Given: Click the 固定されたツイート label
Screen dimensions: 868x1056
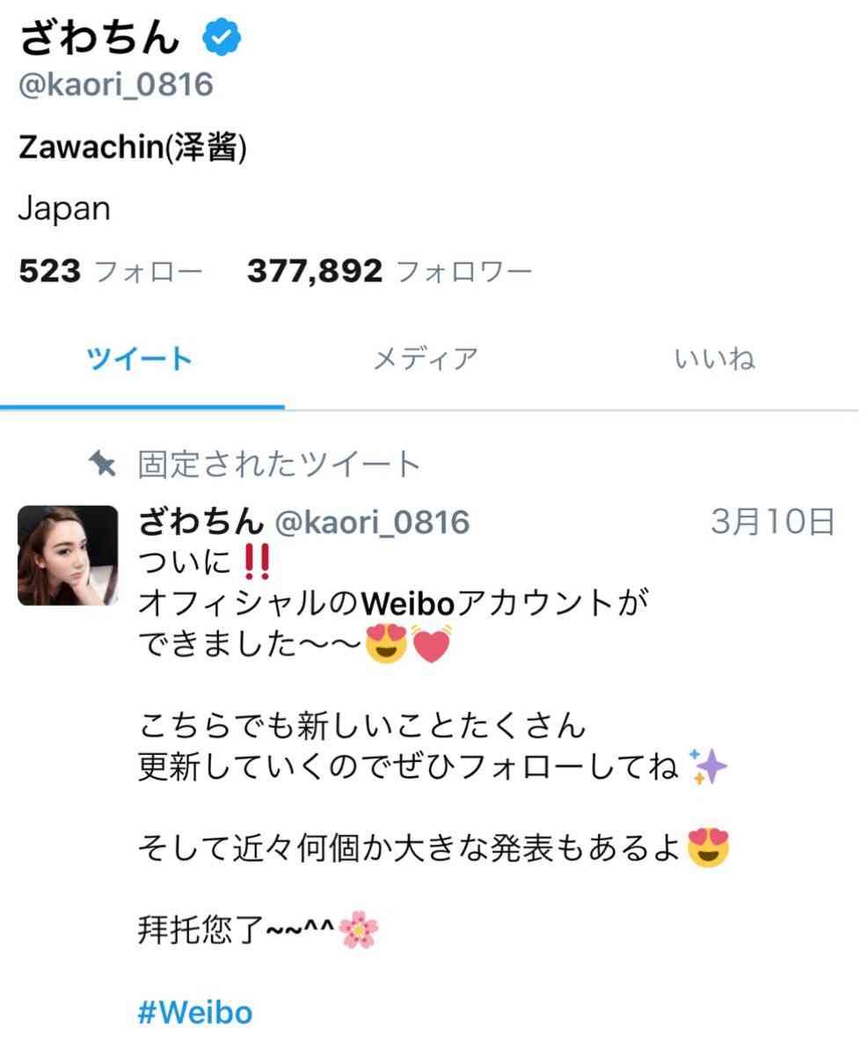Looking at the screenshot, I should [280, 464].
